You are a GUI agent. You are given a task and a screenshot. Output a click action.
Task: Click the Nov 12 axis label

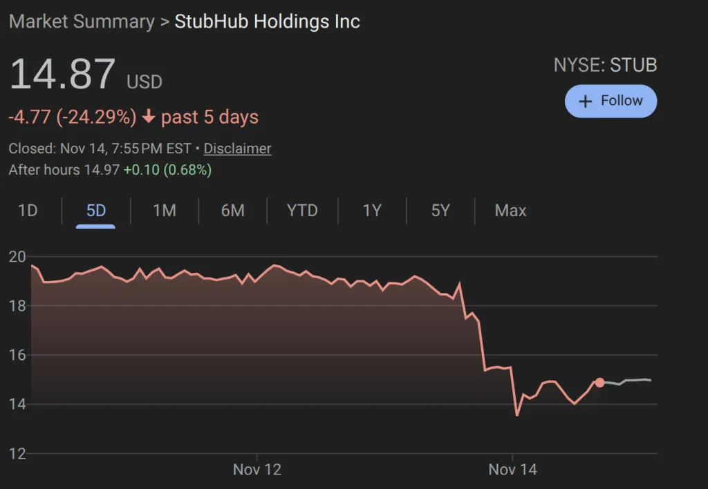tap(257, 470)
